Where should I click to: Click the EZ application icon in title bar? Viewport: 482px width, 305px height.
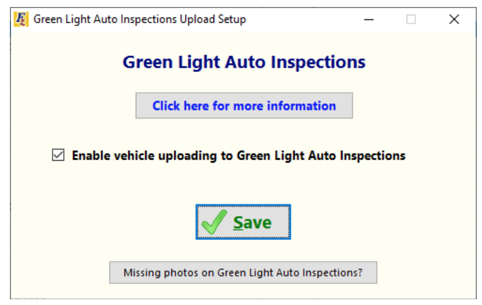click(20, 19)
